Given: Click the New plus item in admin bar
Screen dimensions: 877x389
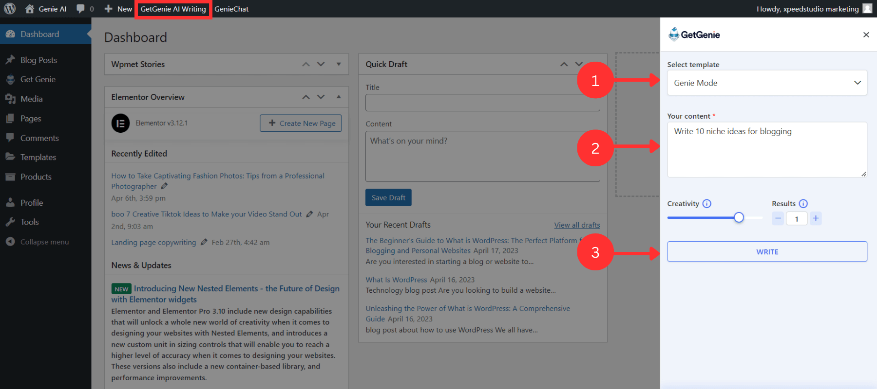Looking at the screenshot, I should (x=118, y=9).
